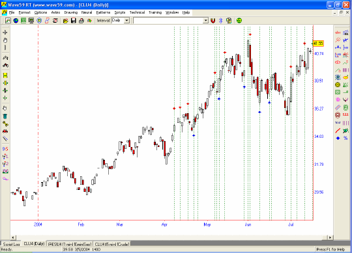
Task: Toggle the green smiley face icon
Action: coord(239,21)
